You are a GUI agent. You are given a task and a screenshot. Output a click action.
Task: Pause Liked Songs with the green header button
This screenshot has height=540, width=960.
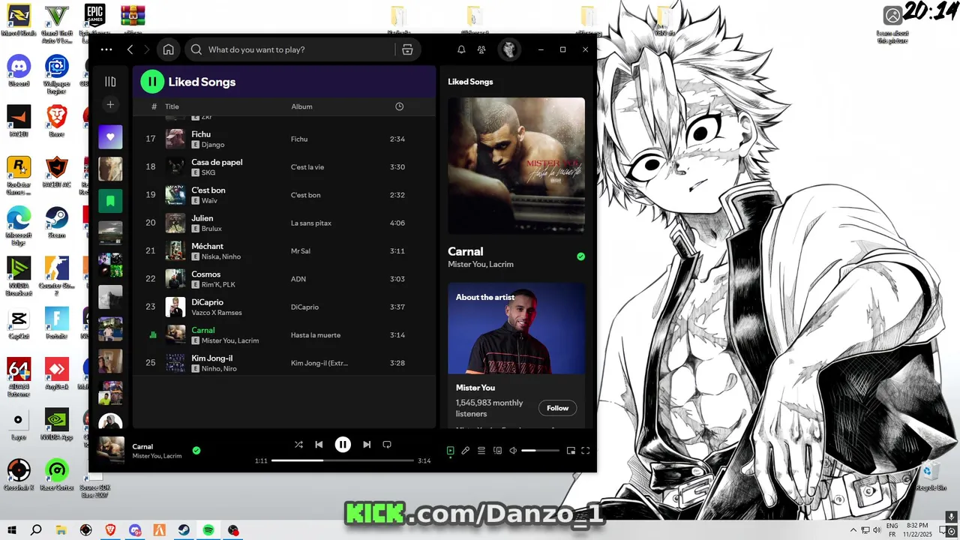pos(152,82)
